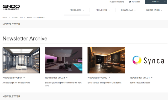Open the NEWSLETTER breadcrumb link
The image size is (168, 101).
pyautogui.click(x=17, y=18)
